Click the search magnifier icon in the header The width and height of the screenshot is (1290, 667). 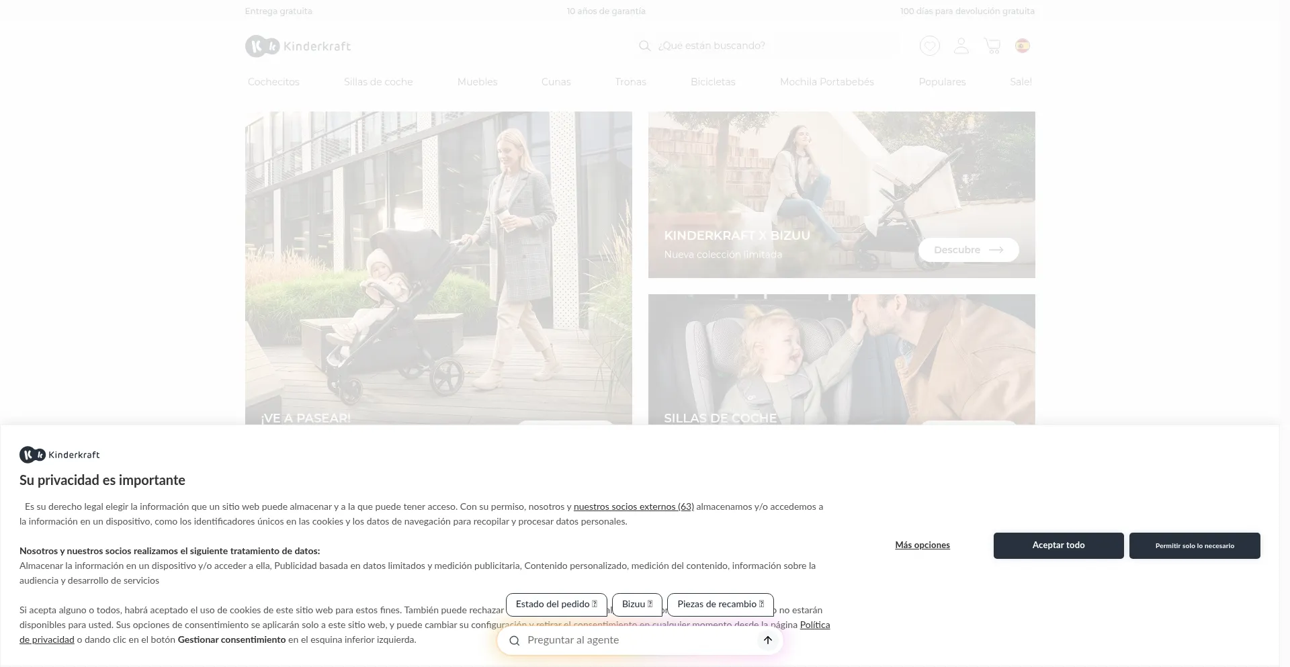(x=644, y=46)
